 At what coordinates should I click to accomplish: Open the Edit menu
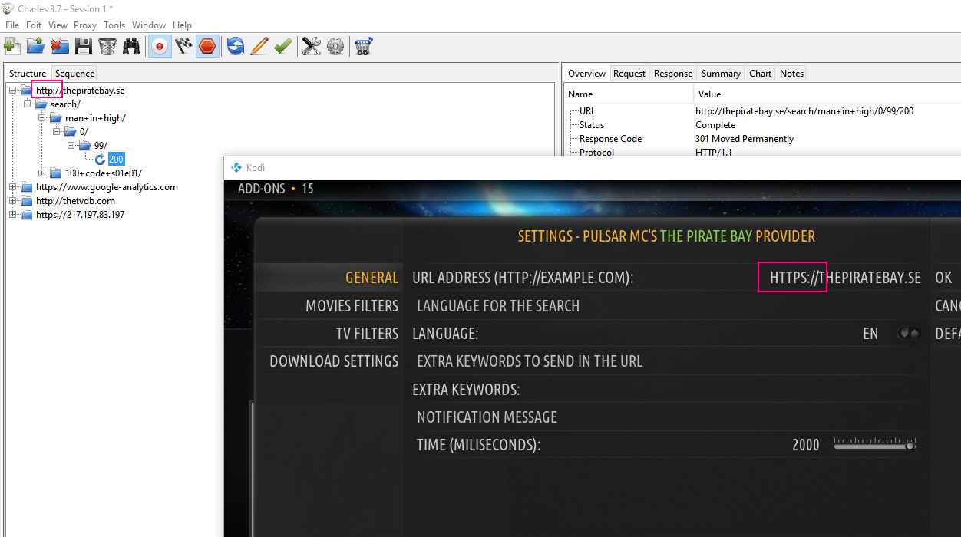point(34,25)
